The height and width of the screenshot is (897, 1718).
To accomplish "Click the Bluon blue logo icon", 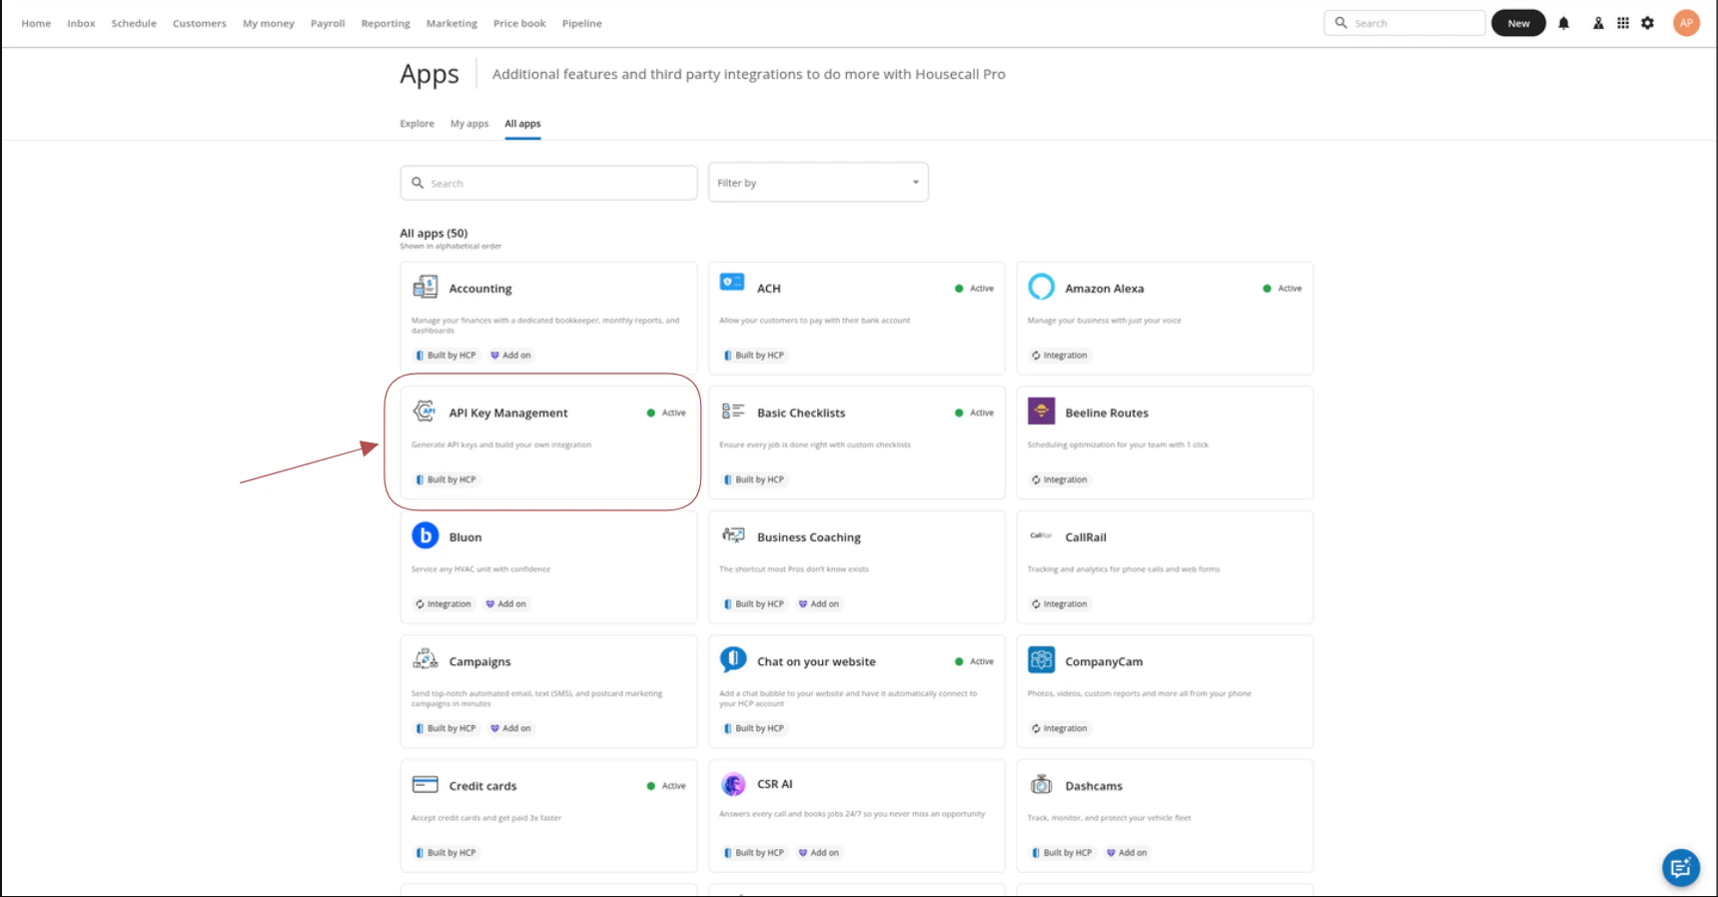I will click(x=426, y=535).
